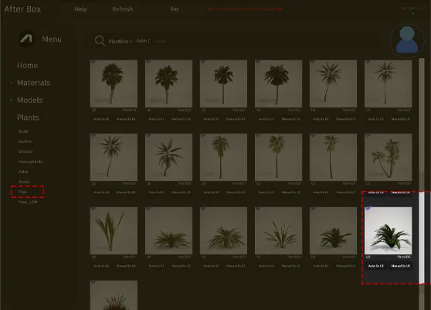
Task: Click Manual Ex UE under Palm019
Action: tap(126, 119)
